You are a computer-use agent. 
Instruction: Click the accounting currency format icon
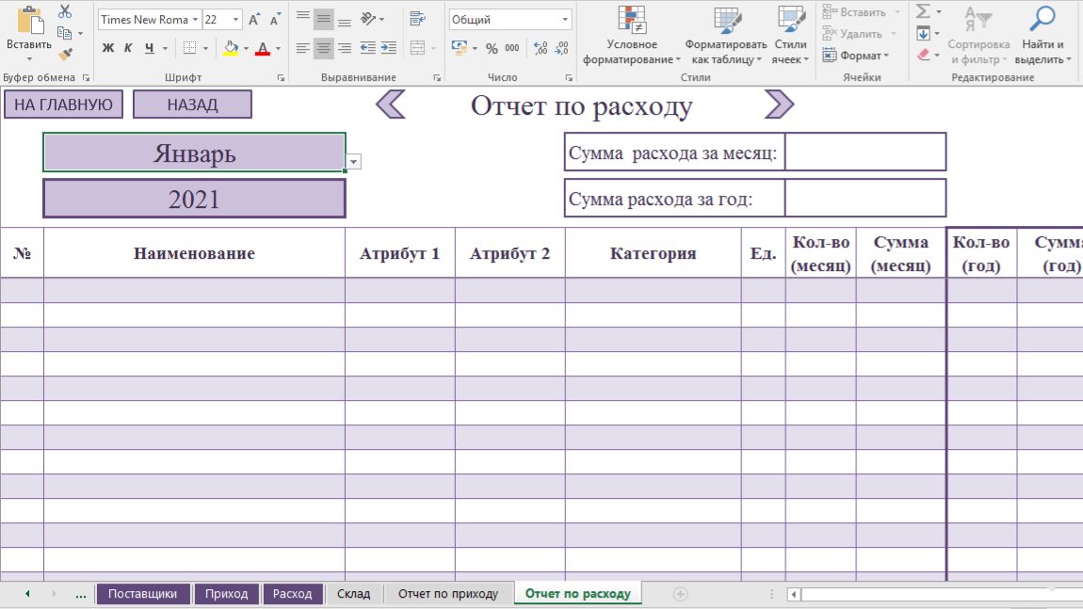tap(460, 48)
